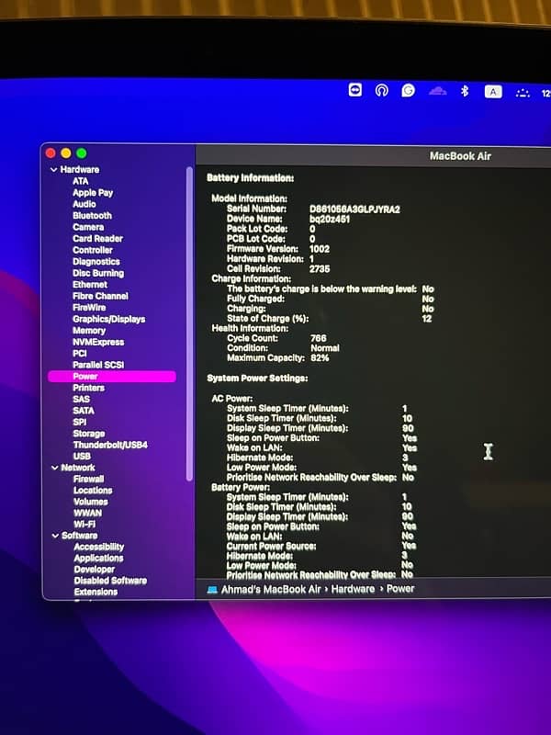Select SATA in the sidebar
Viewport: 551px width, 735px height.
click(x=84, y=411)
